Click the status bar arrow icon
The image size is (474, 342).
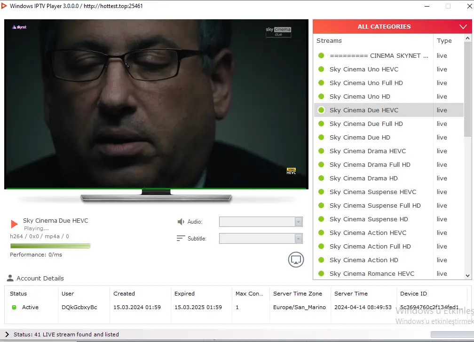(x=7, y=334)
